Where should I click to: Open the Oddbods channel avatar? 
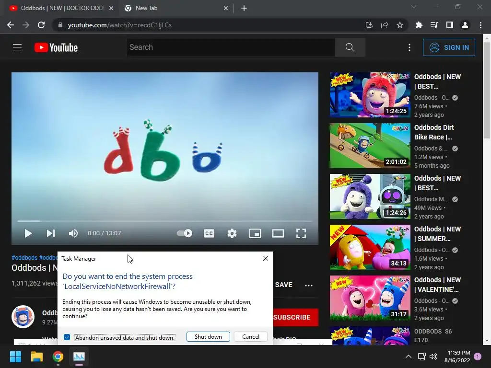pyautogui.click(x=23, y=317)
